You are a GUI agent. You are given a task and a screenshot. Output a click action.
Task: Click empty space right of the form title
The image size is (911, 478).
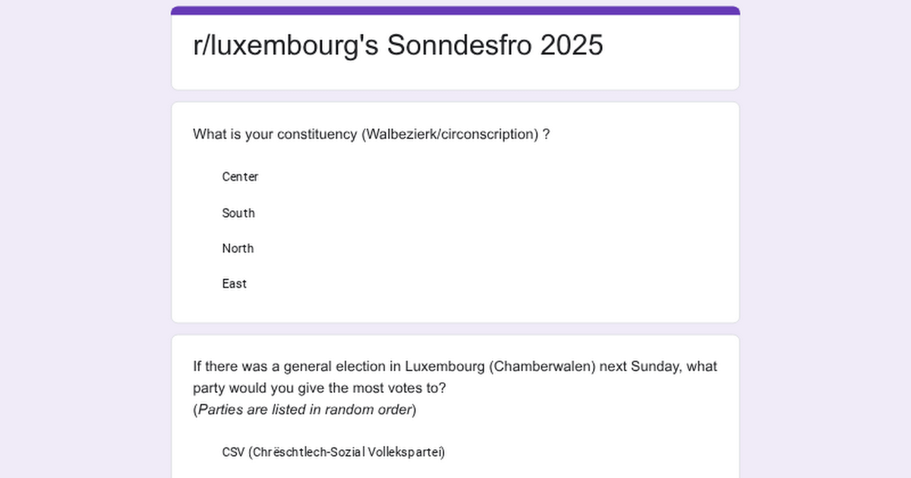pos(668,47)
